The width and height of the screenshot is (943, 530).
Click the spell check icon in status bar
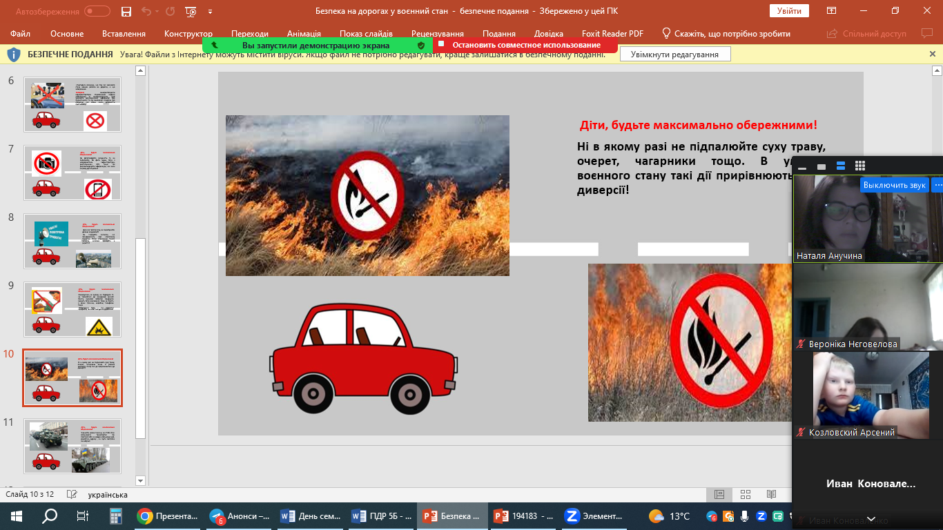click(x=71, y=495)
